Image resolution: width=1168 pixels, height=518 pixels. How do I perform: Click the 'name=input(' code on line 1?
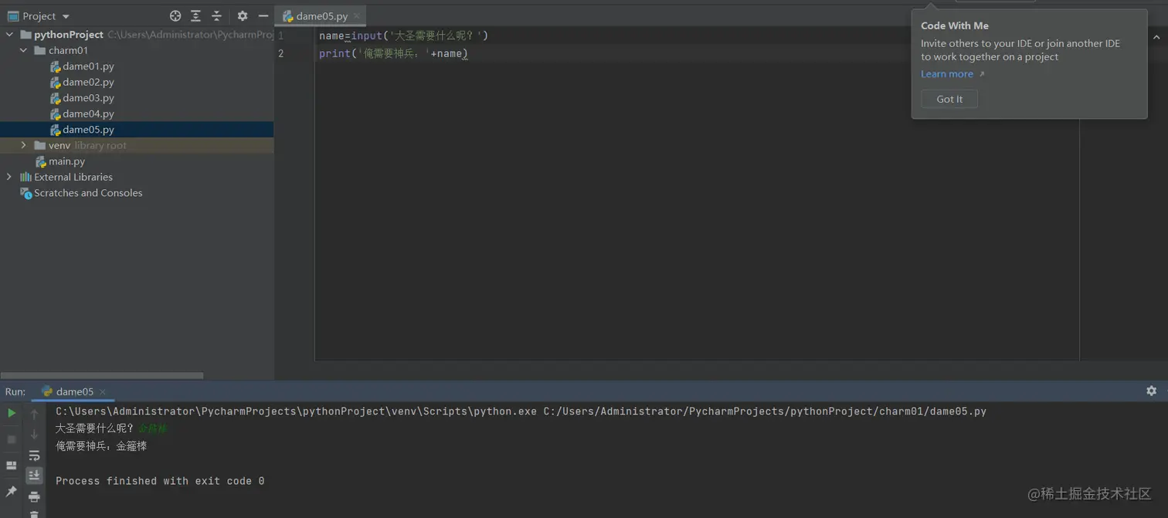click(353, 36)
